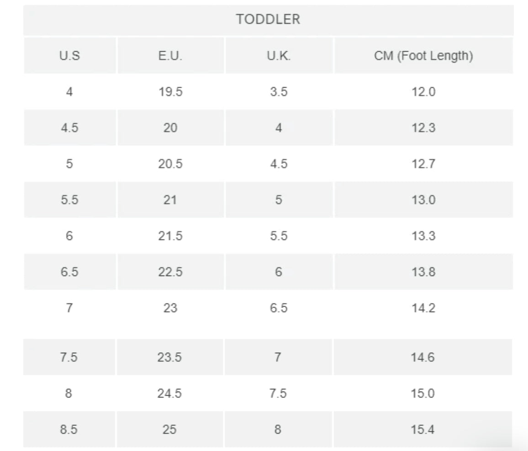Click the E.U. size 23.5 cell
528x451 pixels.
[x=170, y=357]
